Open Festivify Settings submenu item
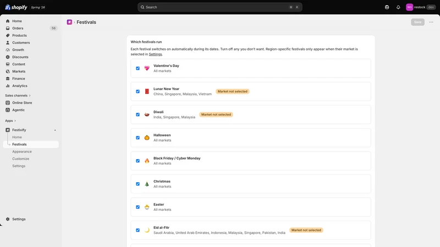The width and height of the screenshot is (440, 247). (x=19, y=166)
